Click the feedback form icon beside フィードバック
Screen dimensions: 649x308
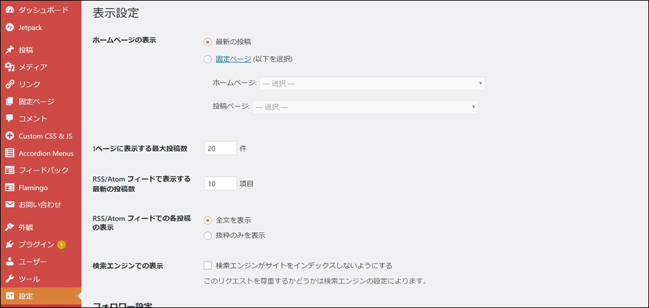tap(10, 171)
